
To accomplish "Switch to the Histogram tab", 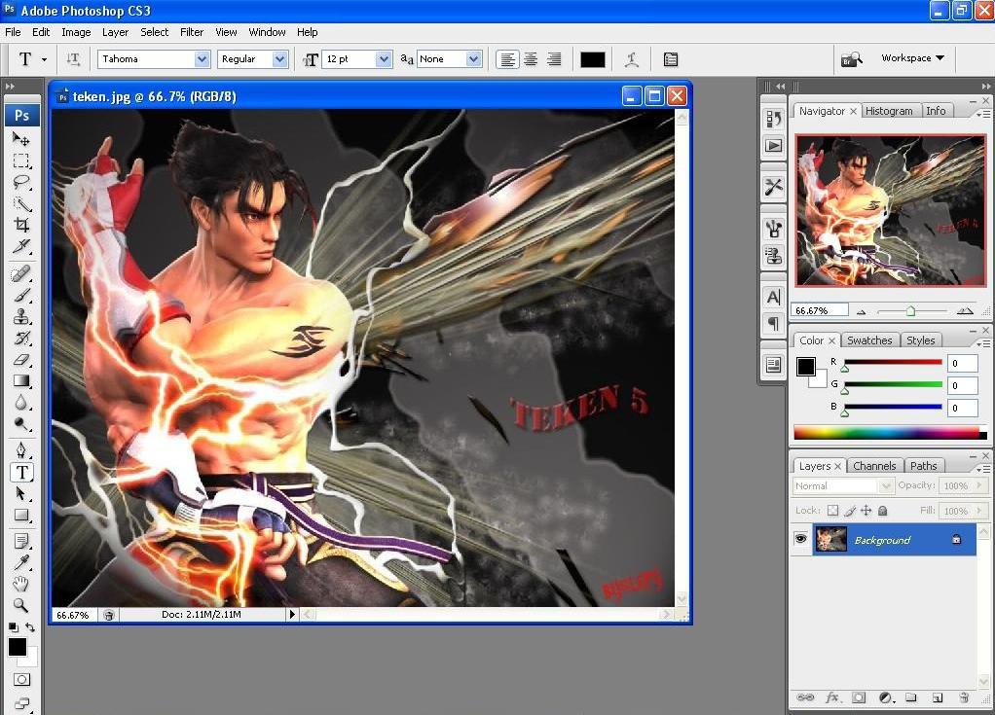I will [x=889, y=111].
